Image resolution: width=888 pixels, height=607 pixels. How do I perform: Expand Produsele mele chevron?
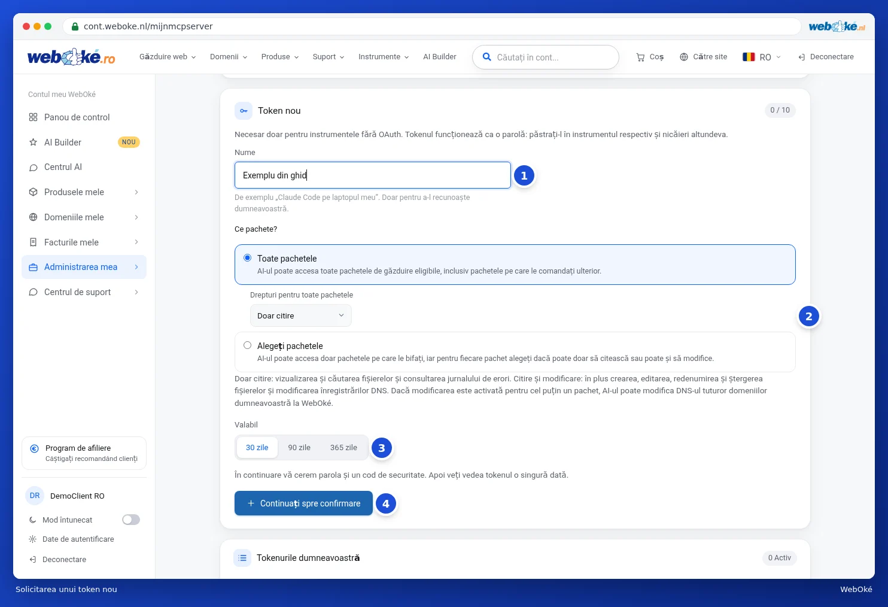(136, 192)
